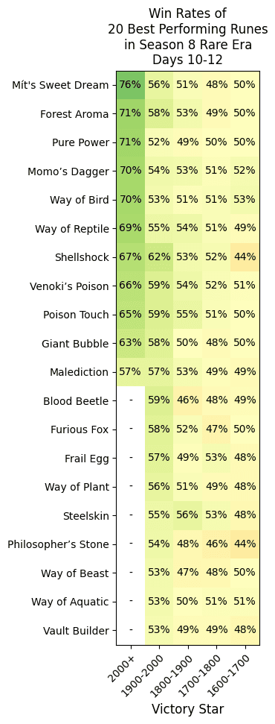This screenshot has width=275, height=724.
Task: Click the 76% cell for Mít's Sweet Dream
Action: coord(131,85)
